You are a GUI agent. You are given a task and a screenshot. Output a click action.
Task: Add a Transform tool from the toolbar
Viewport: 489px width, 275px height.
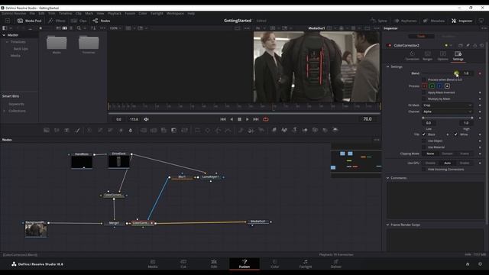[184, 131]
